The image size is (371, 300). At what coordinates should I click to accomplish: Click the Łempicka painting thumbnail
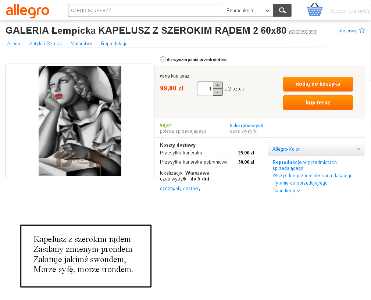click(x=80, y=121)
